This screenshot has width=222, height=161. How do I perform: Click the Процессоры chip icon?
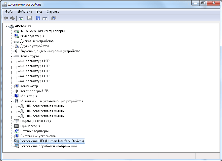coord(17,126)
